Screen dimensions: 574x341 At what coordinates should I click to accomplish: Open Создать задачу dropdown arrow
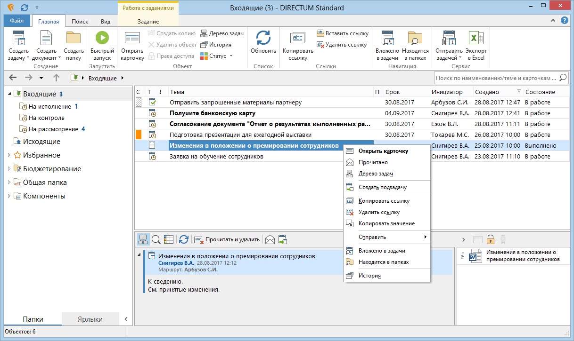pos(28,58)
